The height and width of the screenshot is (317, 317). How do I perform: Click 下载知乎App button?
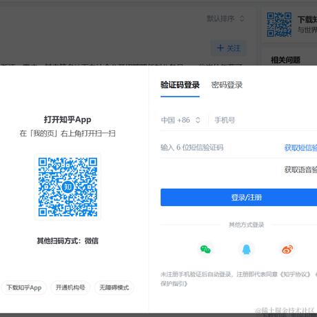click(24, 287)
